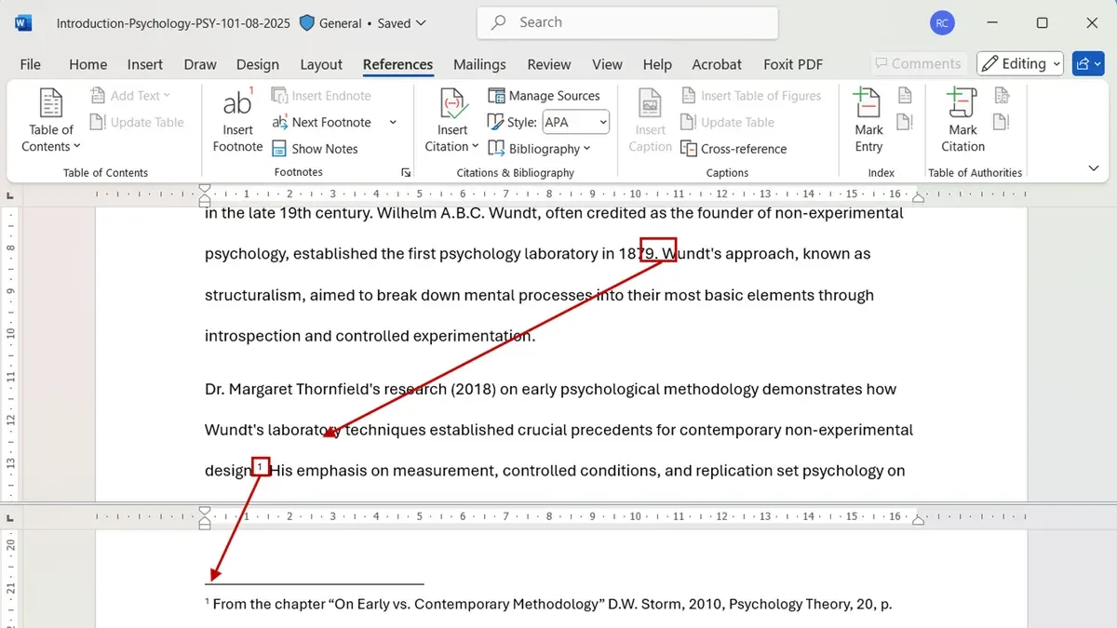Open the Acrobat tab
Viewport: 1117px width, 628px height.
717,64
